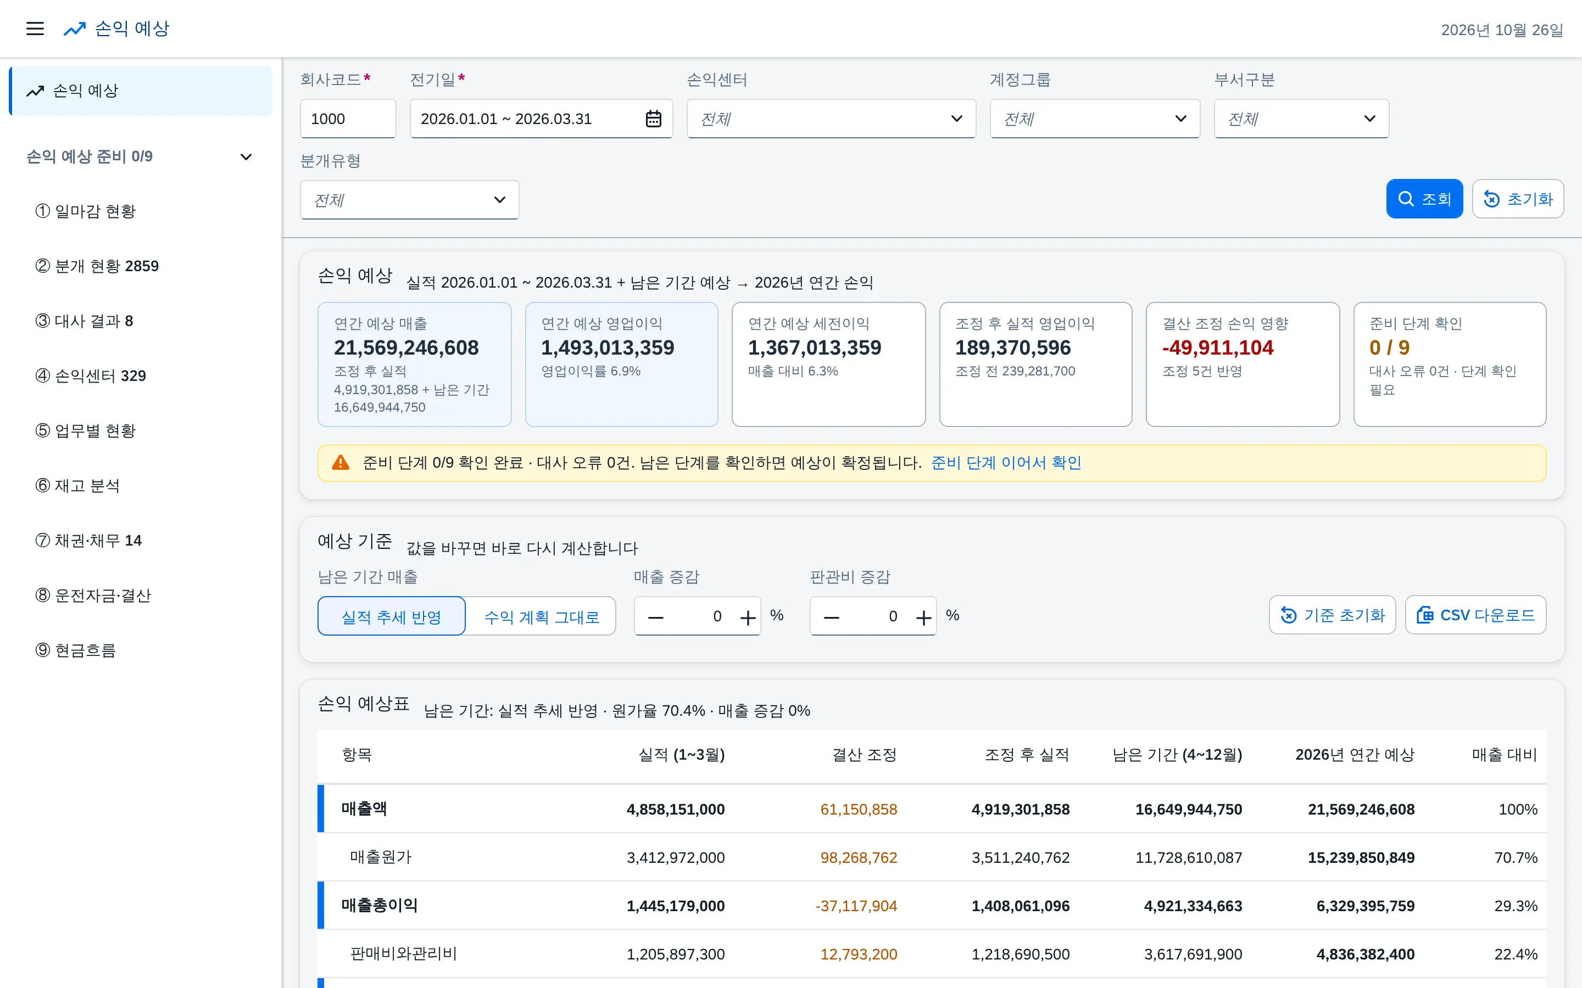This screenshot has height=988, width=1582.
Task: Decrease 매출 증감 with the minus button
Action: click(x=656, y=617)
